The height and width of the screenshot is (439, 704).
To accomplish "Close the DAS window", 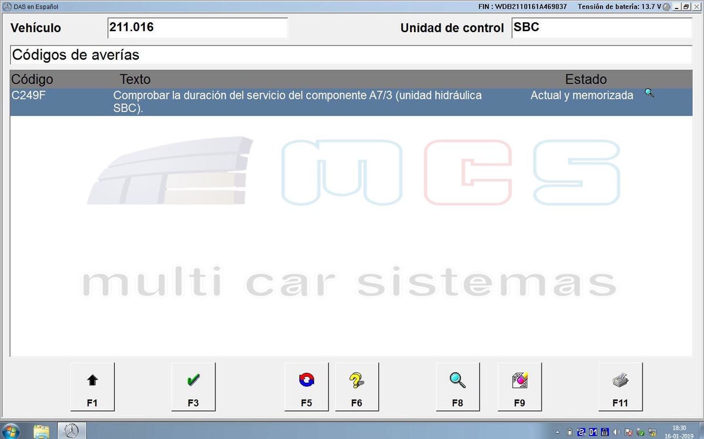I will (x=696, y=7).
